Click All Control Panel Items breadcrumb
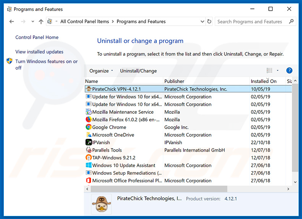The height and width of the screenshot is (219, 302). tap(84, 21)
